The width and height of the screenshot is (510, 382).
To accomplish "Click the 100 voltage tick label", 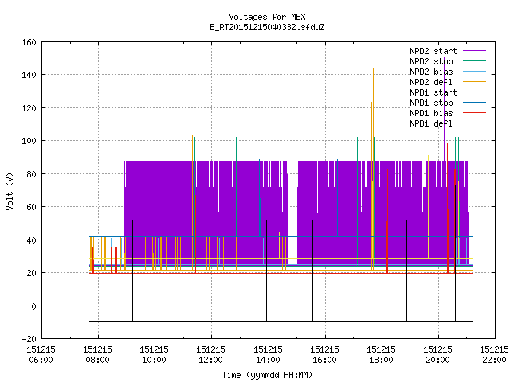I will coord(29,141).
